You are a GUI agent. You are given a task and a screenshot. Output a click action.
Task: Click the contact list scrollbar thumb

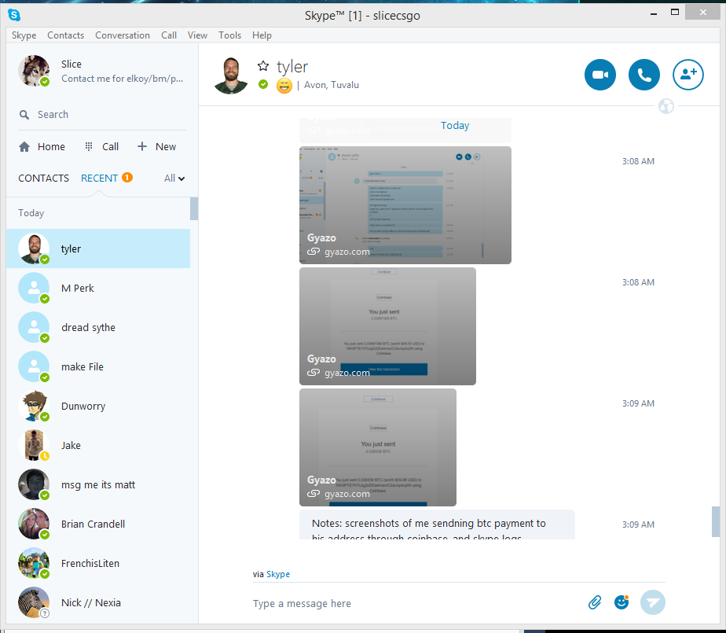[194, 208]
